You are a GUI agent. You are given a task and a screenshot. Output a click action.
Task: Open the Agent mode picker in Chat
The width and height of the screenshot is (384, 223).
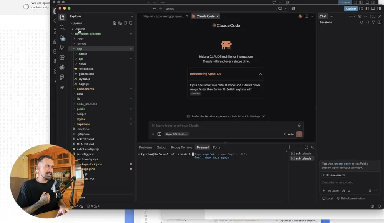point(334,191)
